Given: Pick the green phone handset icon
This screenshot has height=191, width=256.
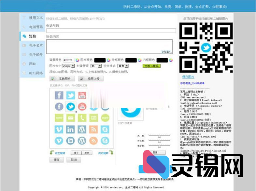Looking at the screenshot, I should [x=82, y=118].
